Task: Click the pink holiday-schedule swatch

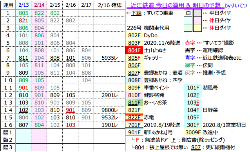Action: [197, 20]
